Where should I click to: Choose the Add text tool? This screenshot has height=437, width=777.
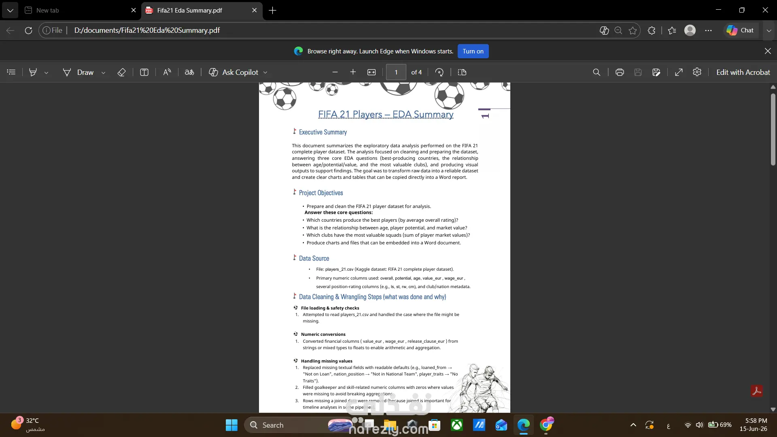pyautogui.click(x=144, y=72)
